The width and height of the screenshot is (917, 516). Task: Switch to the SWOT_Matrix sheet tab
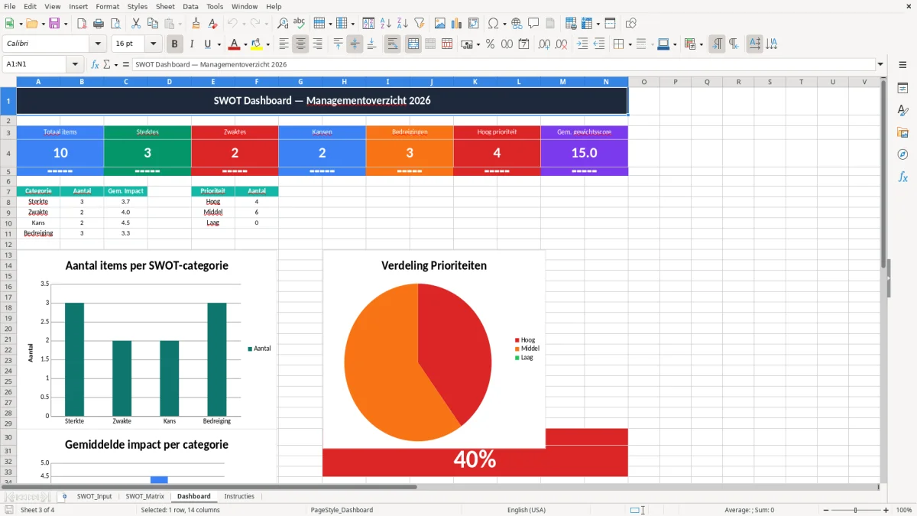144,496
